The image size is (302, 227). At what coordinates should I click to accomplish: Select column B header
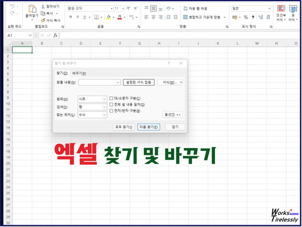(x=42, y=43)
